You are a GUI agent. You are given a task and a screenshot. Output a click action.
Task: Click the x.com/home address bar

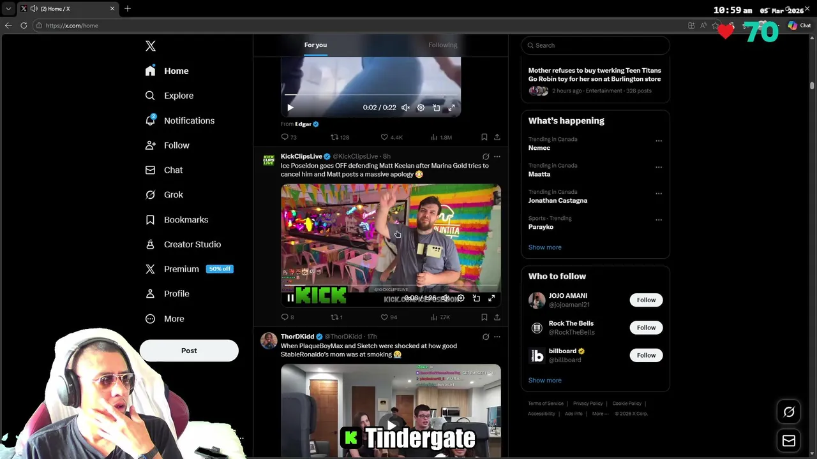coord(357,25)
